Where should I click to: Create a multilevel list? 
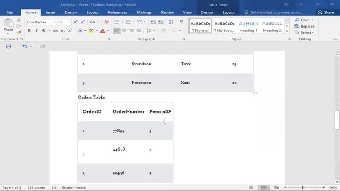coord(139,22)
